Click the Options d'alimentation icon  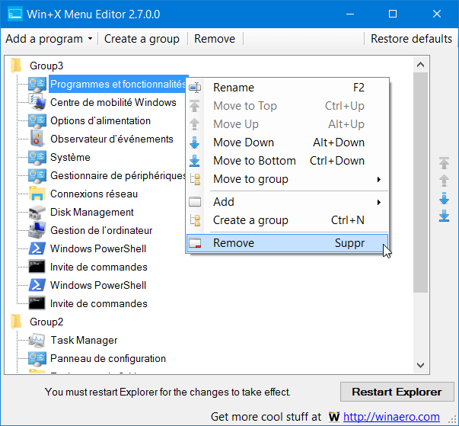37,121
